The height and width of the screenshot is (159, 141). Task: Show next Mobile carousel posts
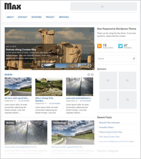tap(92, 74)
